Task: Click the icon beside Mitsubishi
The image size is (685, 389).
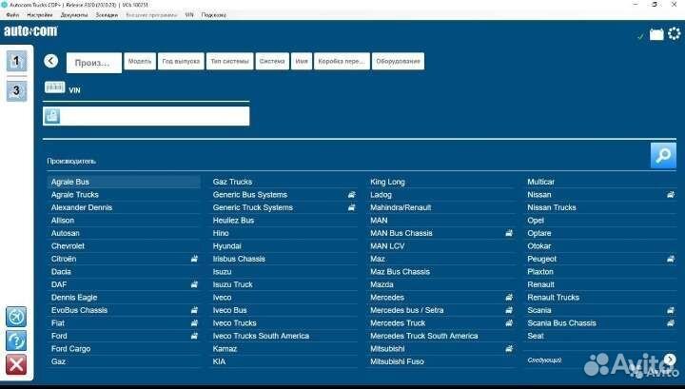Action: [x=509, y=349]
